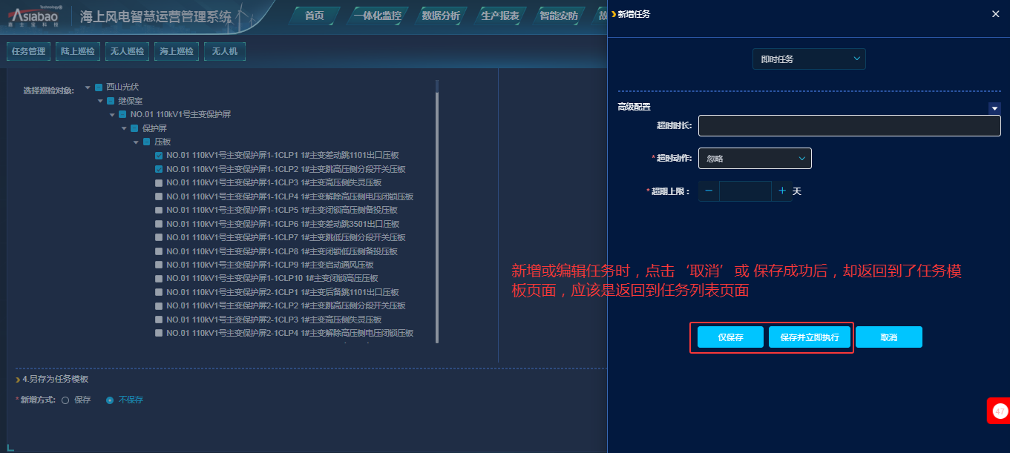
Task: Collapse the 压板 tree node arrow
Action: tap(136, 142)
